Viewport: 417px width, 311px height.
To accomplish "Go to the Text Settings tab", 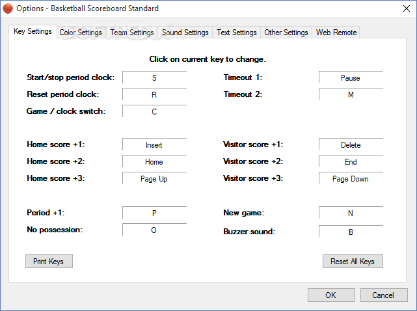I will coord(236,33).
